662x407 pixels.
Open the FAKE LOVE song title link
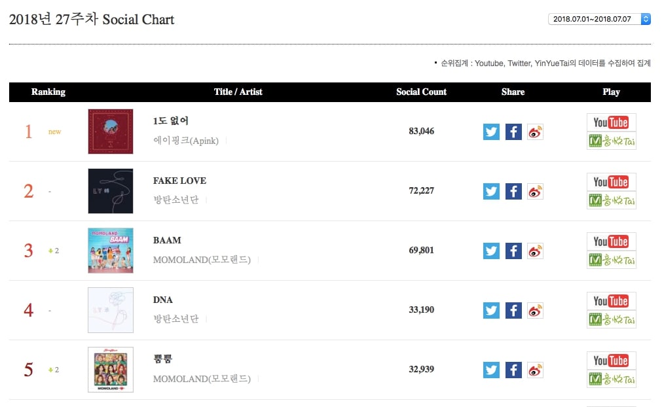click(x=179, y=181)
